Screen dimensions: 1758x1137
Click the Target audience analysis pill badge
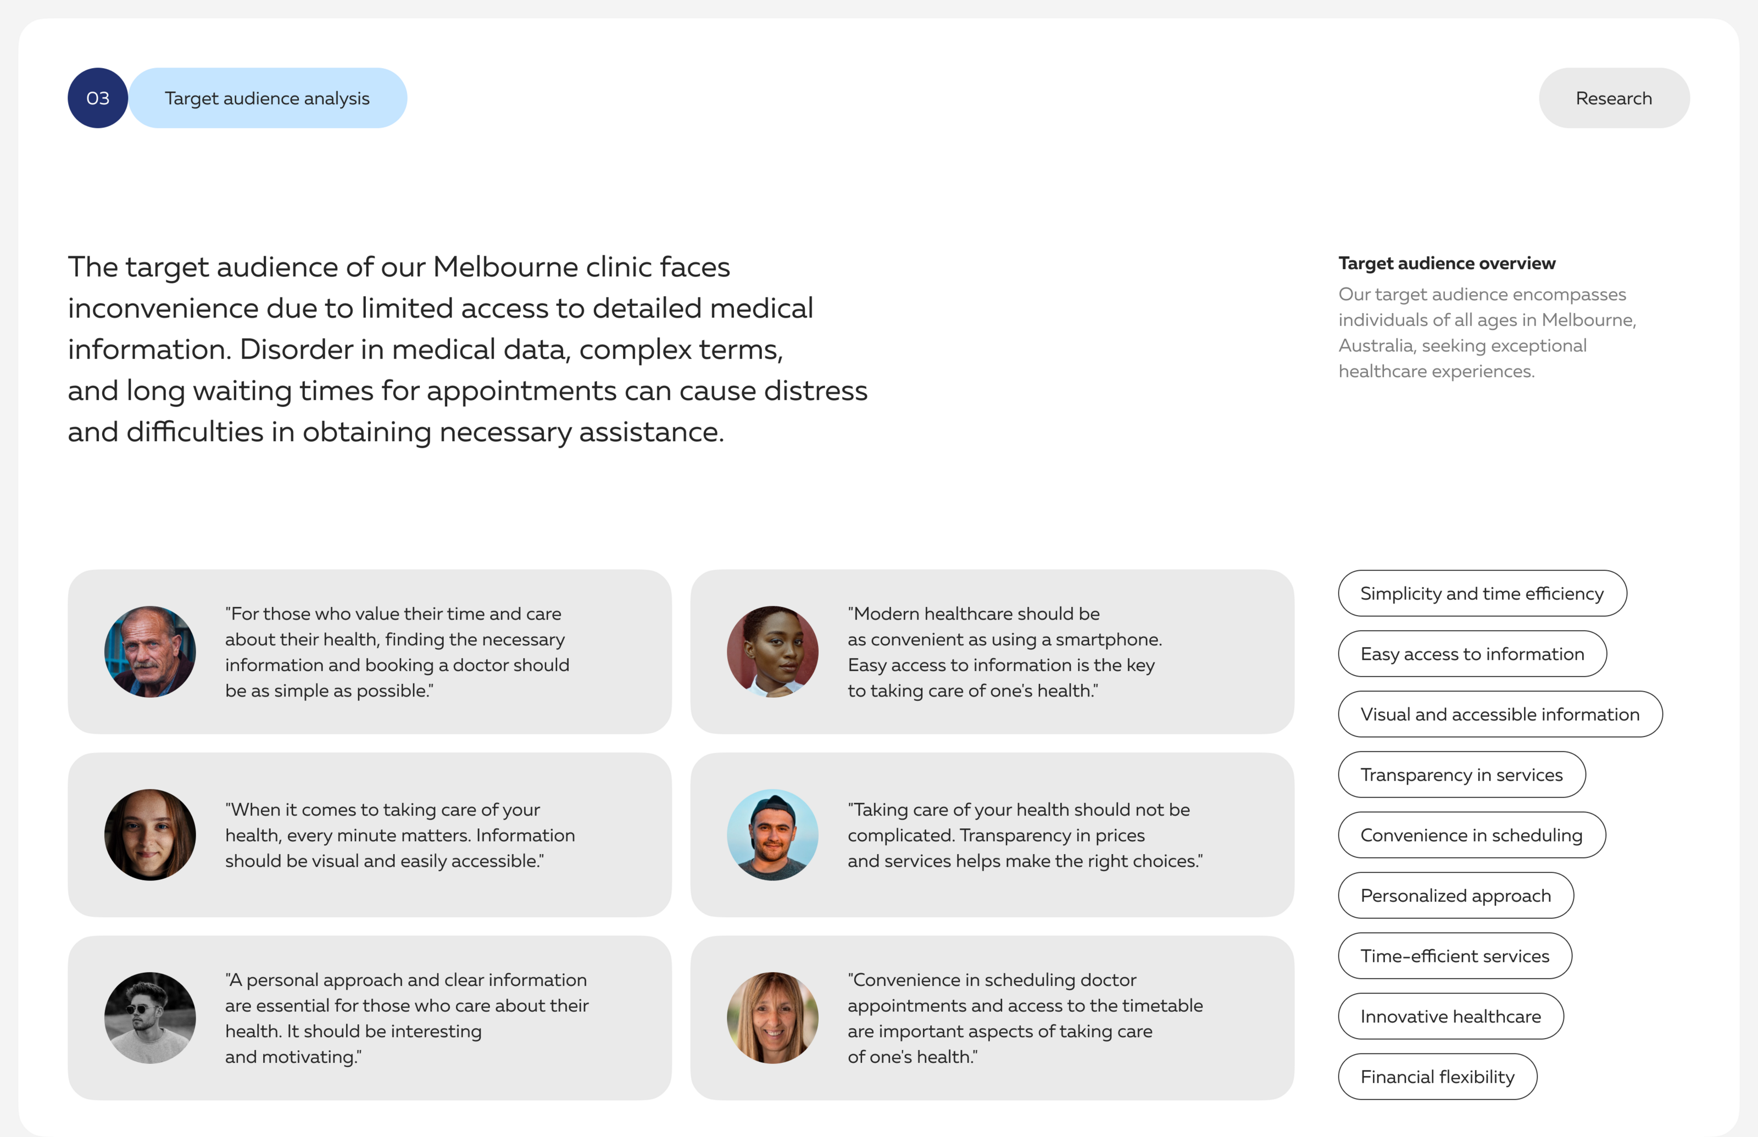tap(268, 97)
